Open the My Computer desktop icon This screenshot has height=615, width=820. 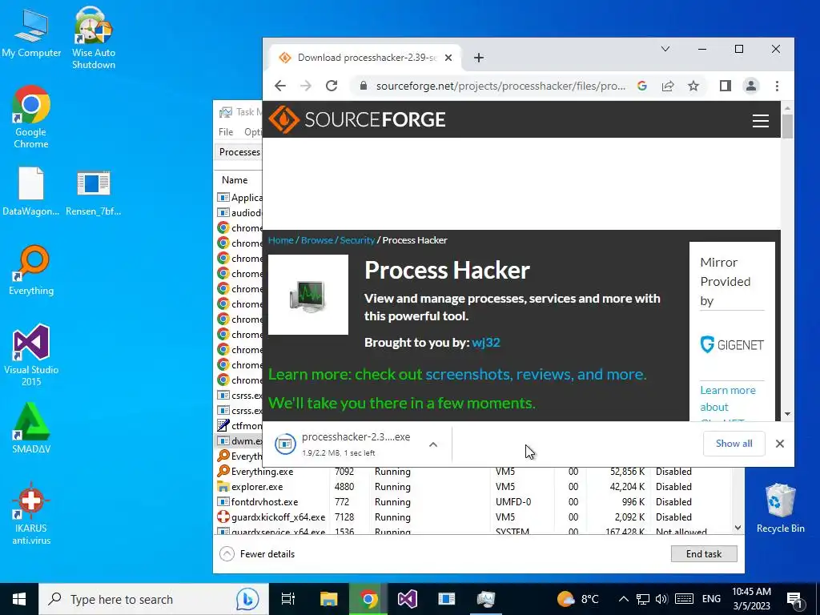click(x=31, y=34)
